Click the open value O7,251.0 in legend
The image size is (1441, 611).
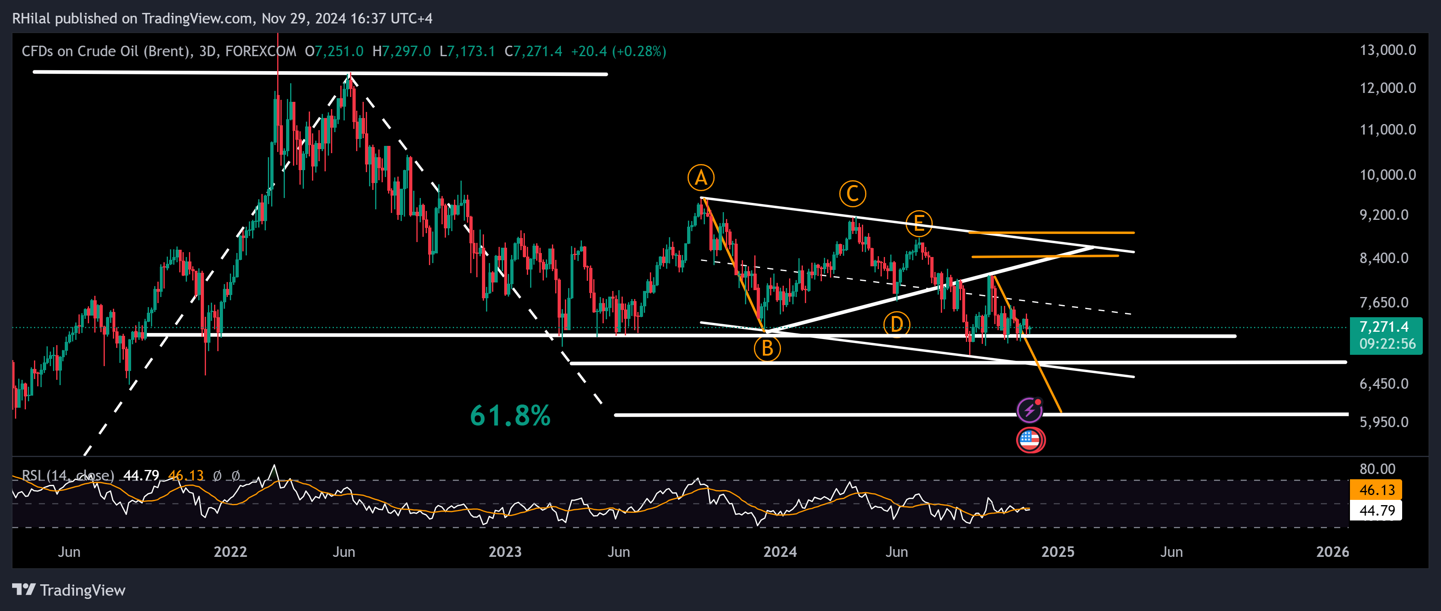[x=334, y=51]
